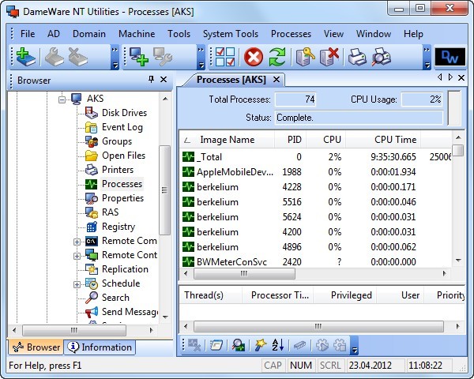This screenshot has height=379, width=474.
Task: Click the print preview magnifier icon
Action: [381, 57]
